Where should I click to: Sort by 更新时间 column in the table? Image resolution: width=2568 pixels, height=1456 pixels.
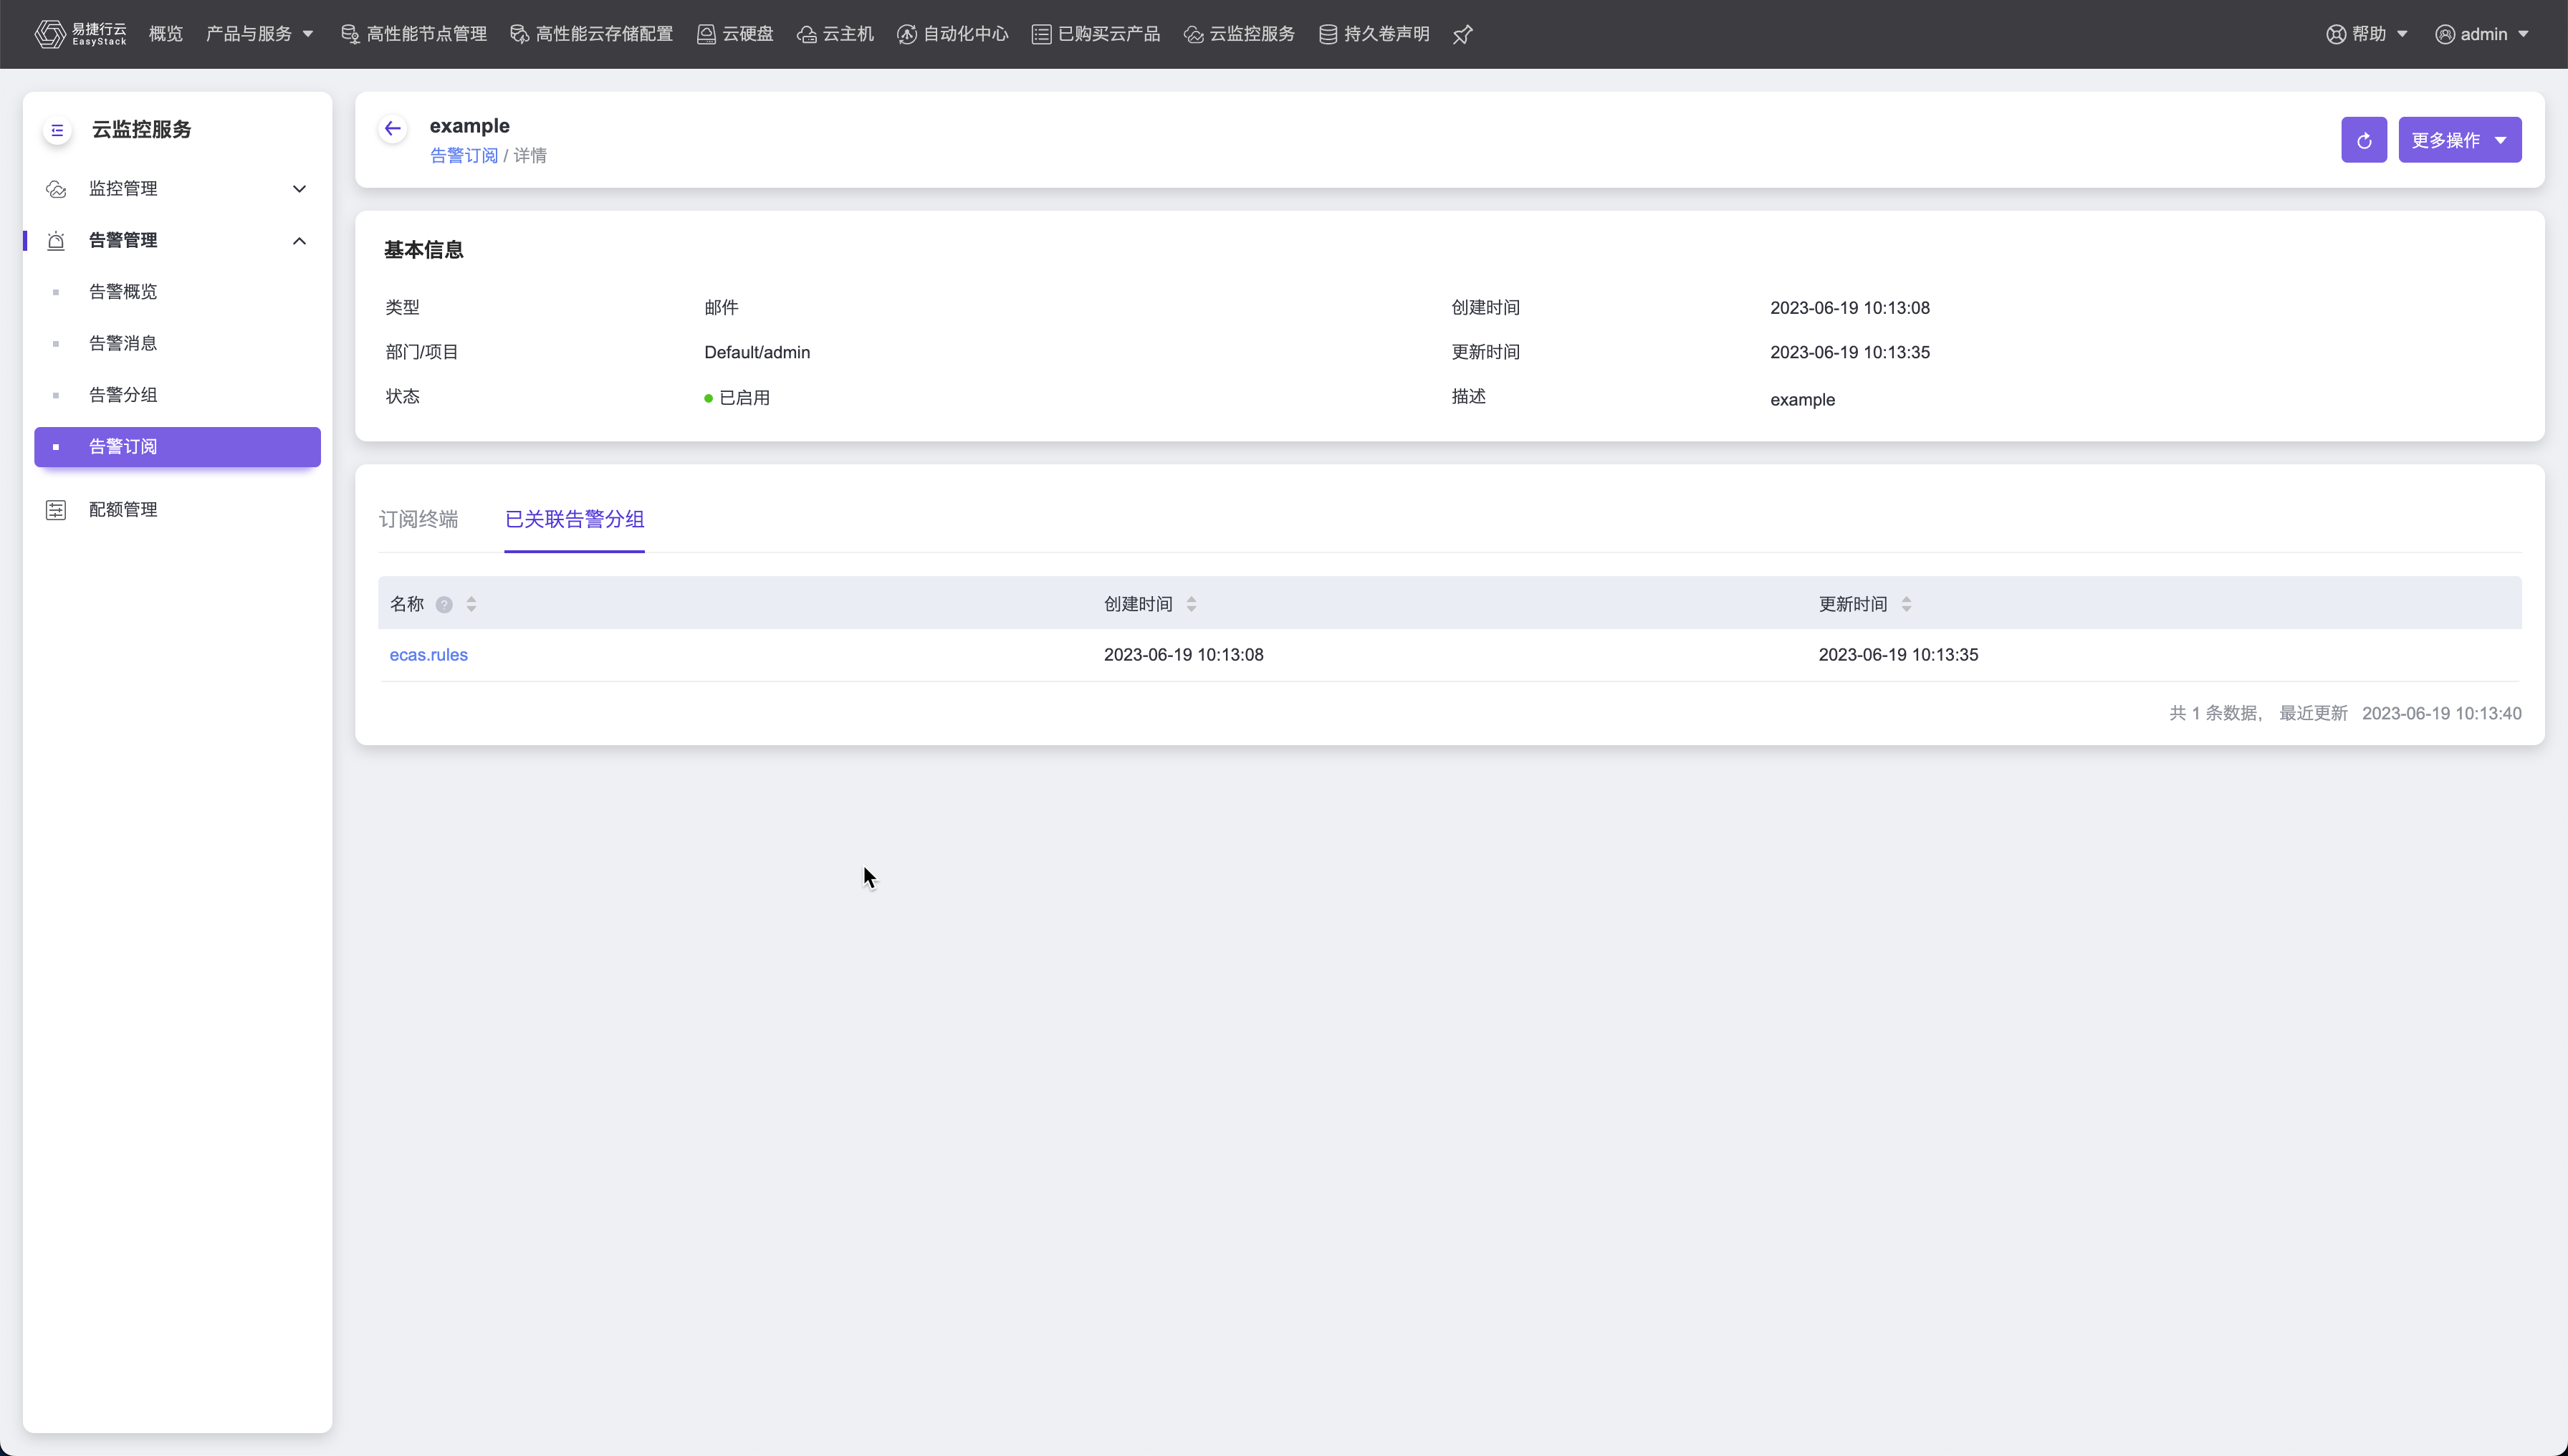[x=1906, y=604]
